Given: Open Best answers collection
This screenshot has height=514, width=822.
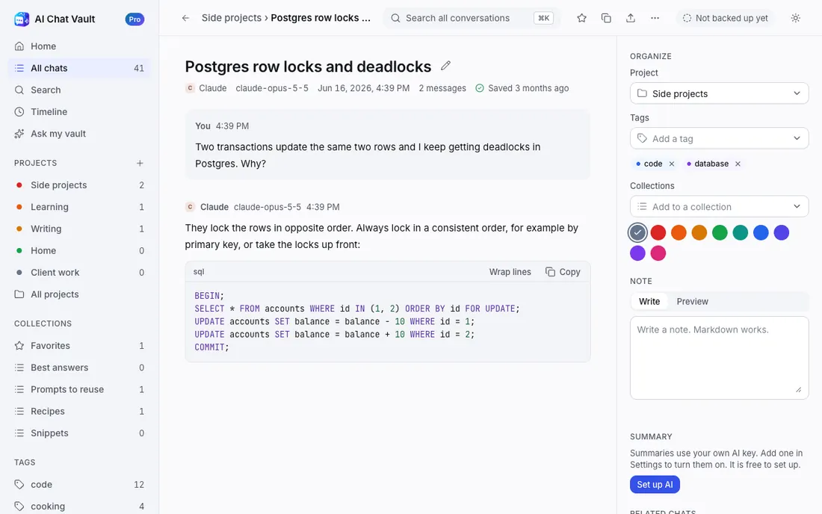Looking at the screenshot, I should coord(79,368).
